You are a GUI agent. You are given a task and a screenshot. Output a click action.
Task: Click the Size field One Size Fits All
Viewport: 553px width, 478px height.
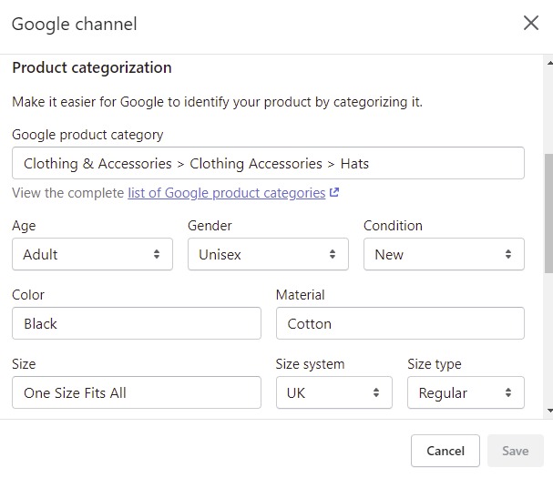tap(137, 392)
